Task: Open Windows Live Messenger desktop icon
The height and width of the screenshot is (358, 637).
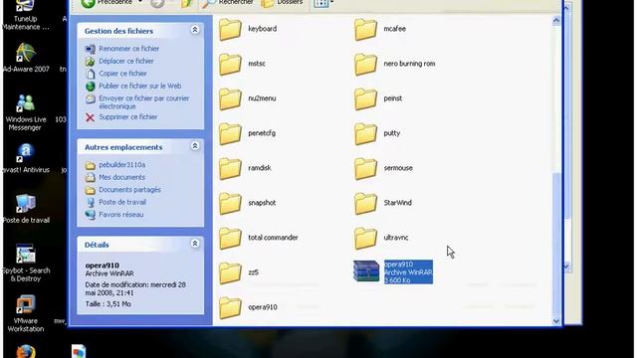Action: click(x=26, y=112)
